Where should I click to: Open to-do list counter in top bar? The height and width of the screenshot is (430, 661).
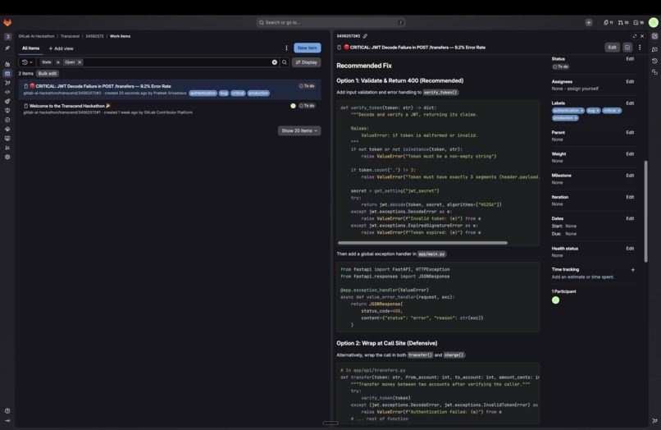click(639, 22)
